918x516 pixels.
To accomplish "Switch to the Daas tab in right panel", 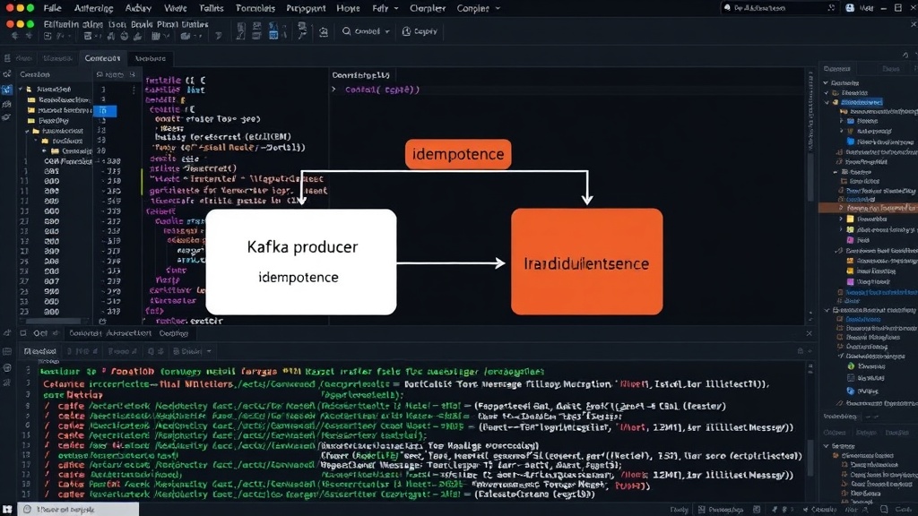I will [890, 68].
